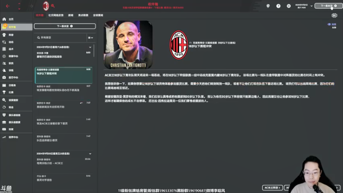This screenshot has height=193, width=343.
Task: Open Dynamics (动态) in the sidebar
Action: click(16, 42)
